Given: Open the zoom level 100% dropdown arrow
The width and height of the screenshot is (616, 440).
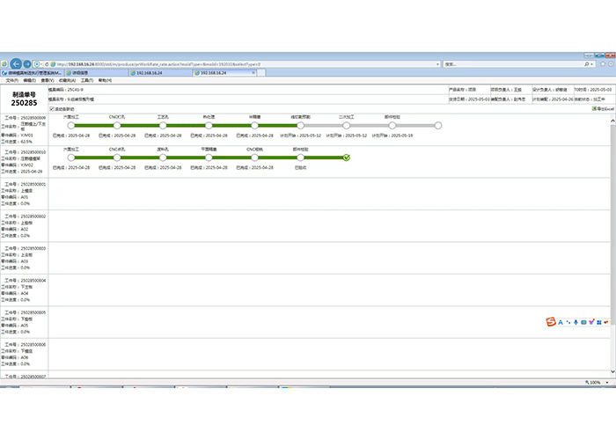Looking at the screenshot, I should [607, 382].
